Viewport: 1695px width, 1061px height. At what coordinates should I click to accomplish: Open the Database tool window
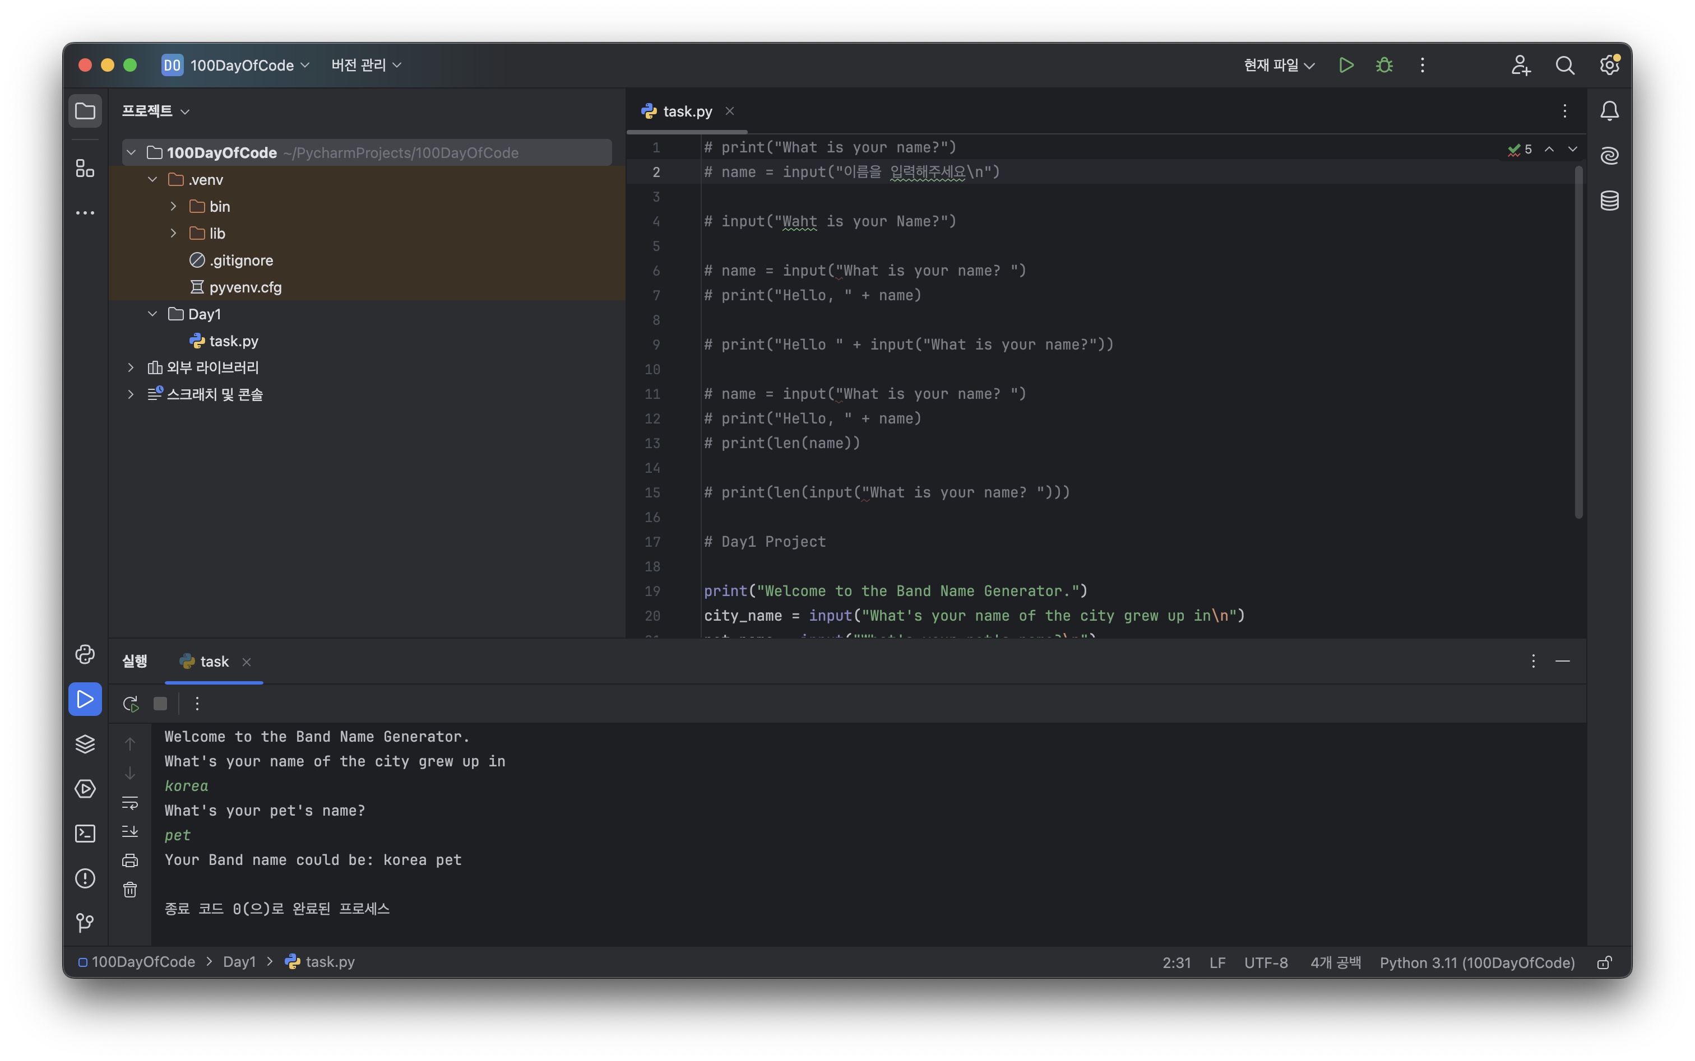1609,201
